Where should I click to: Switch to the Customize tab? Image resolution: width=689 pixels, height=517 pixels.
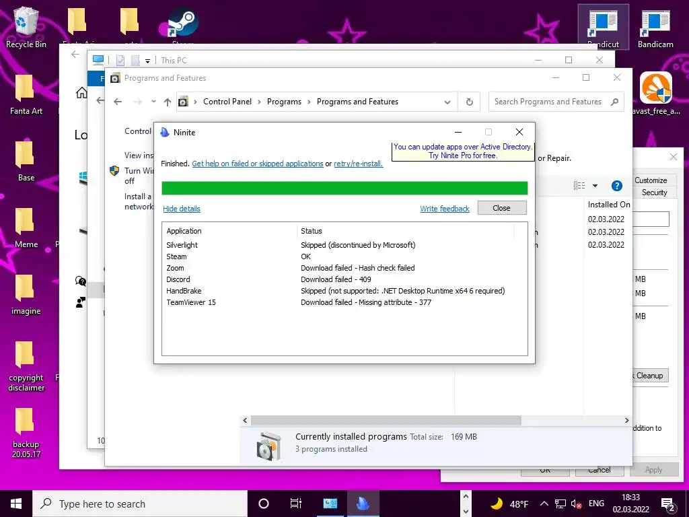(x=651, y=180)
